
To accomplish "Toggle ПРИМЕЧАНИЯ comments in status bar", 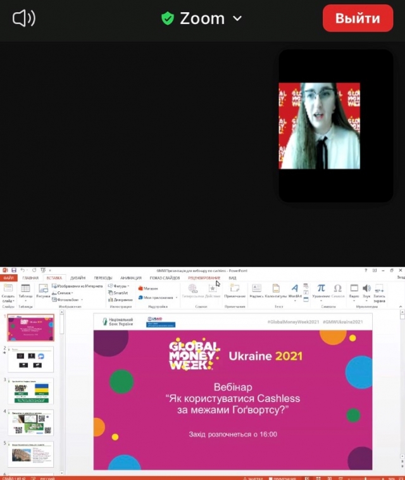I will click(x=282, y=478).
